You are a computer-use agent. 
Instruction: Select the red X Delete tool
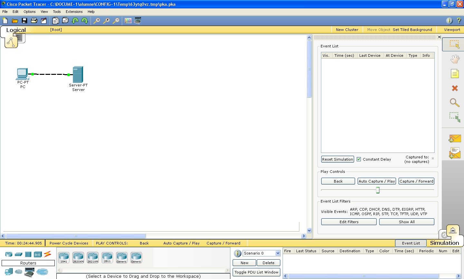pyautogui.click(x=455, y=88)
